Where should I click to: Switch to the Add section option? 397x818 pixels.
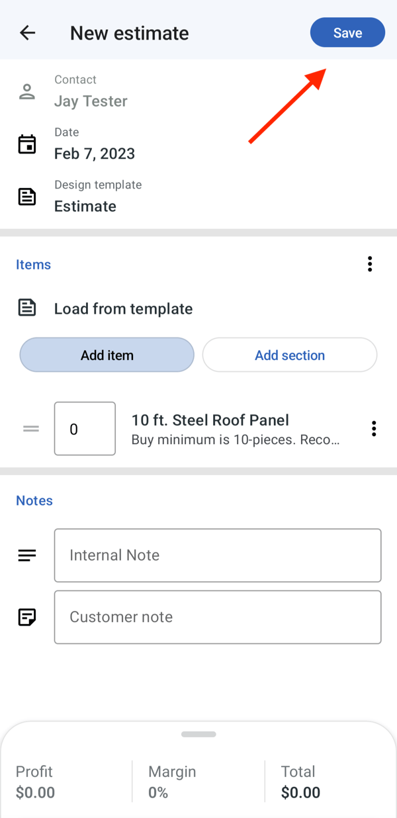click(x=289, y=355)
